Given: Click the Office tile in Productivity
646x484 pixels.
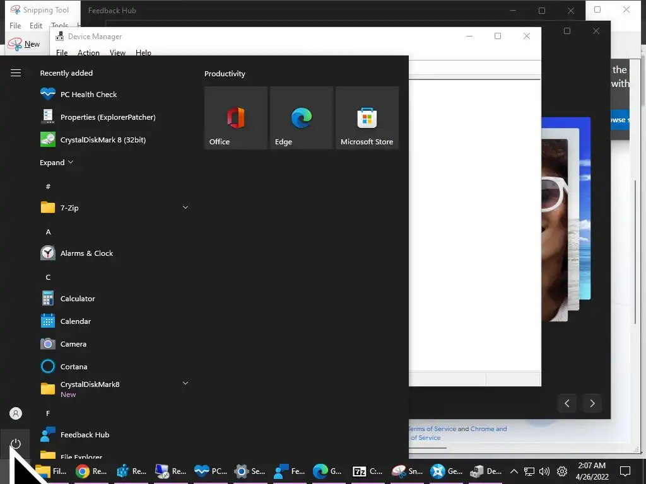Looking at the screenshot, I should pyautogui.click(x=236, y=118).
